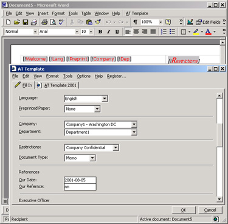
Task: Click the New blank document icon
Action: coord(9,22)
